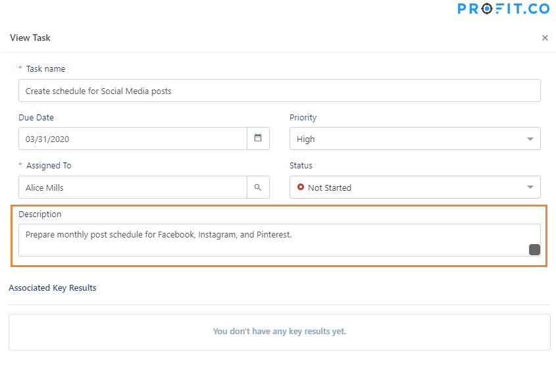
Task: Click the Due Date label
Action: pyautogui.click(x=36, y=117)
